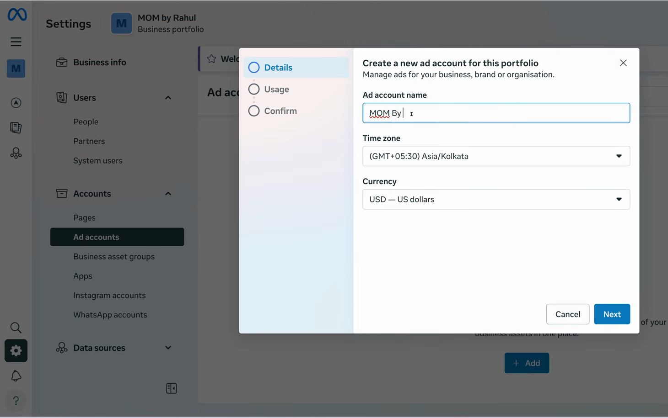668x418 pixels.
Task: Open the pages/news icon in left rail
Action: point(16,127)
